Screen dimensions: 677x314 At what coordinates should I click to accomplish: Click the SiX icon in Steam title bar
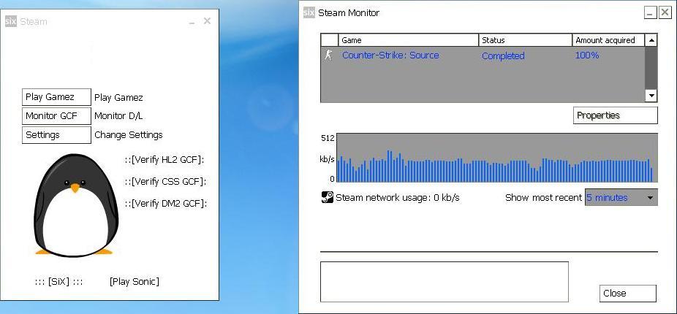(x=11, y=21)
